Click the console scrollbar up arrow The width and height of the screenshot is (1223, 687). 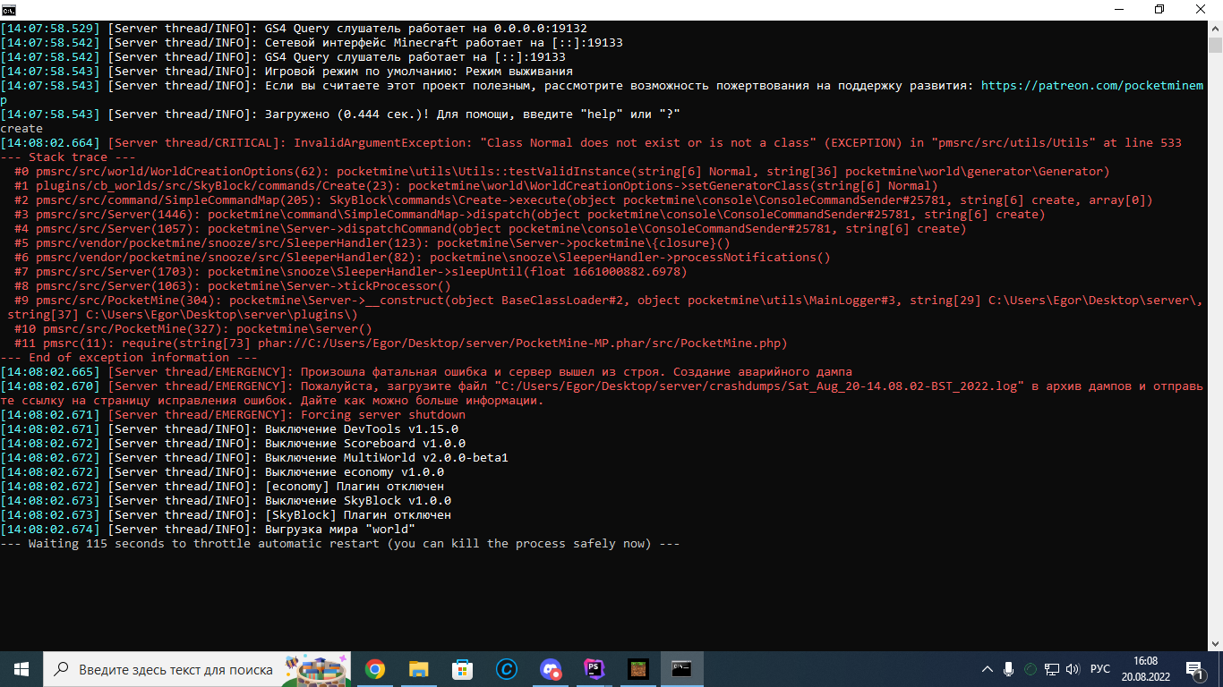(x=1215, y=29)
